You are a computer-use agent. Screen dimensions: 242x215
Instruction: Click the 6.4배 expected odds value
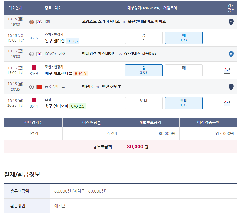coord(112,133)
